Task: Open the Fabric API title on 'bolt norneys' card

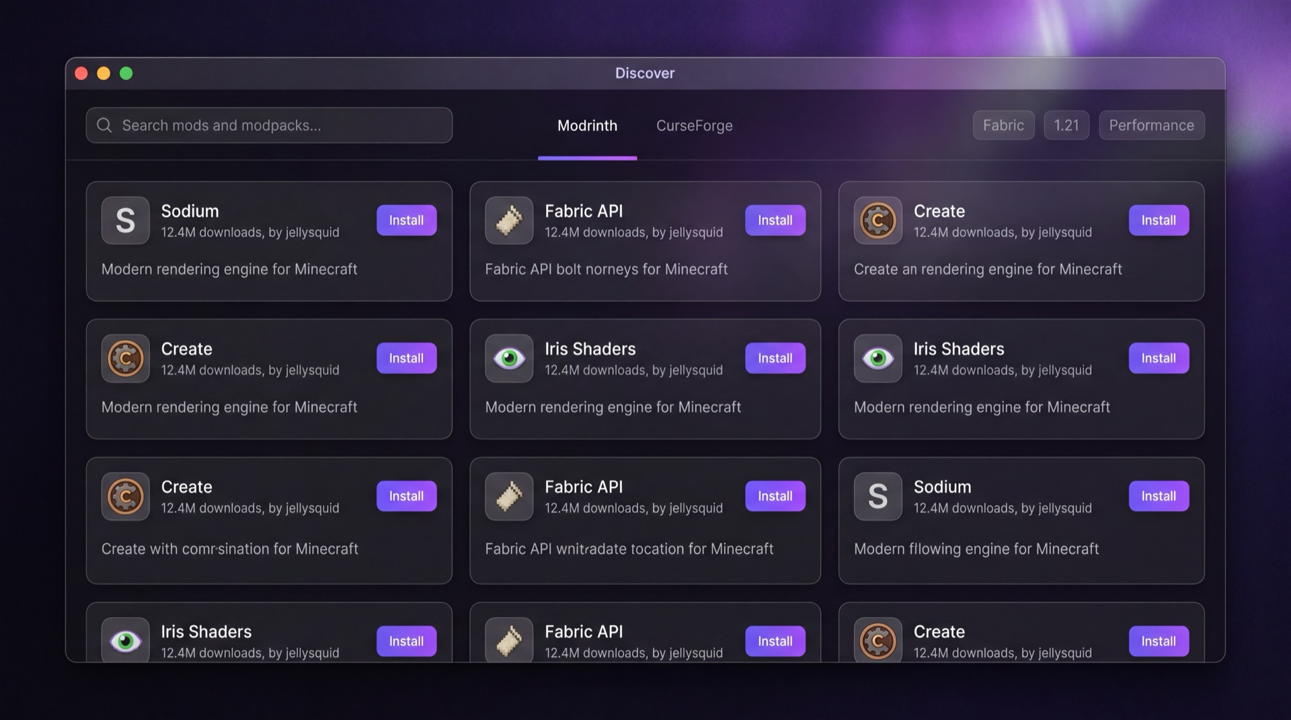Action: coord(584,211)
